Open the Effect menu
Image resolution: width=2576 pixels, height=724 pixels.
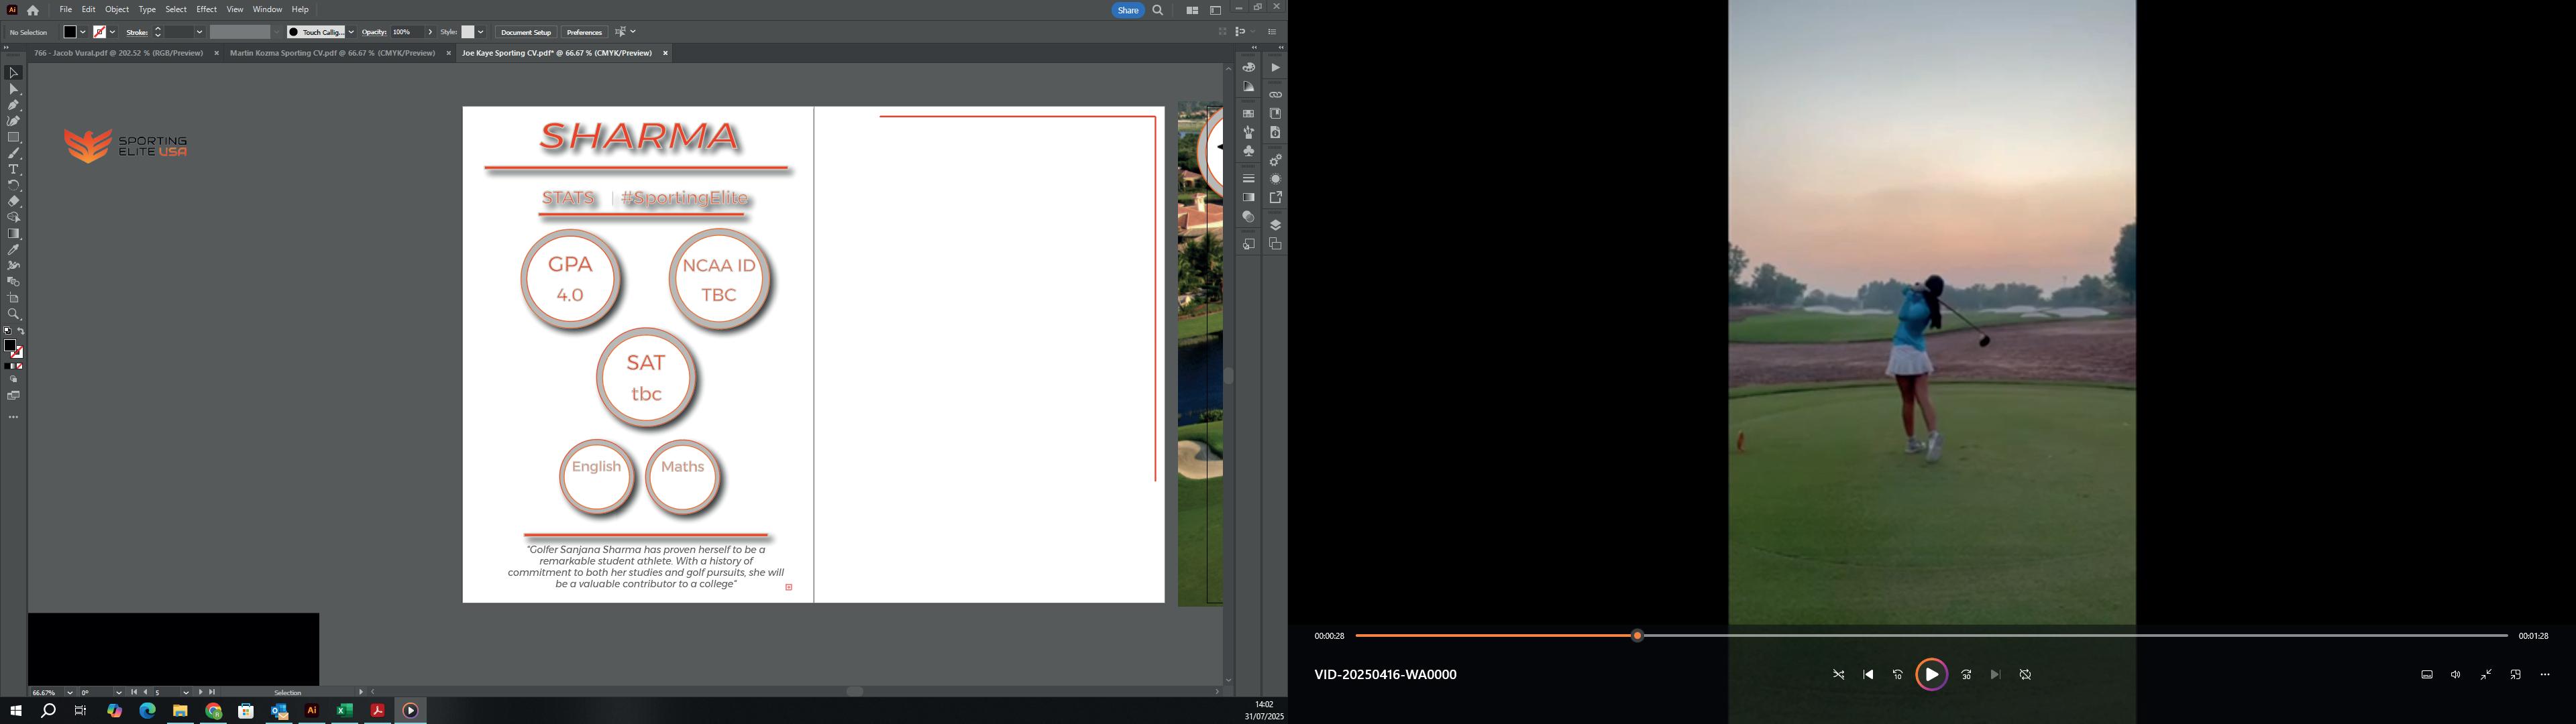(206, 9)
